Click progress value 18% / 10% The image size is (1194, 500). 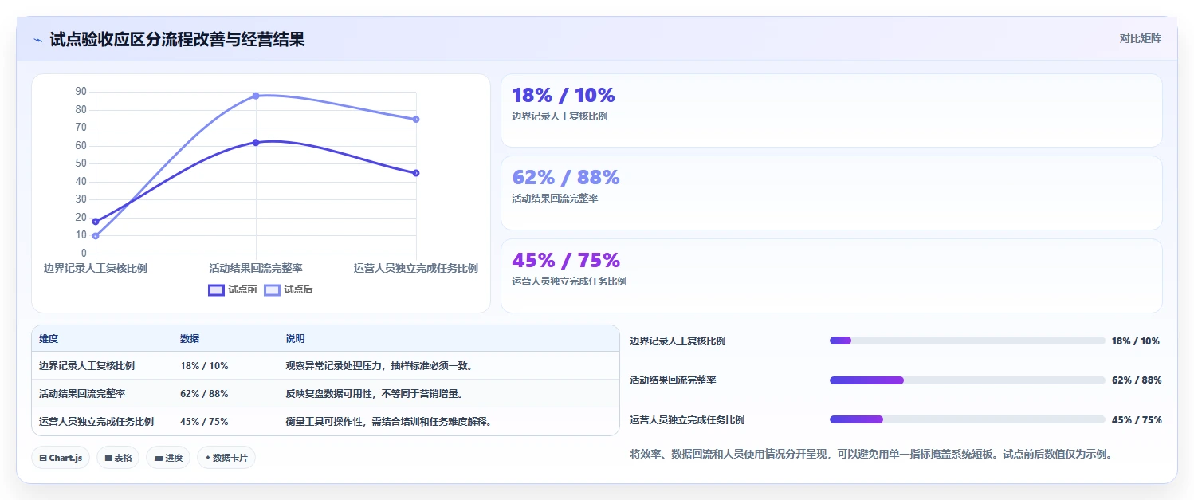(1136, 341)
